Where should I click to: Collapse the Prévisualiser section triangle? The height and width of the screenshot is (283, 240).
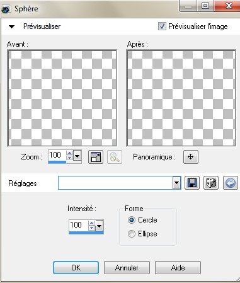click(11, 26)
